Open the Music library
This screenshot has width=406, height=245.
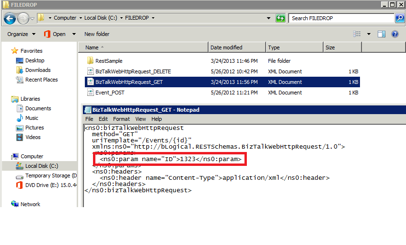(x=32, y=118)
